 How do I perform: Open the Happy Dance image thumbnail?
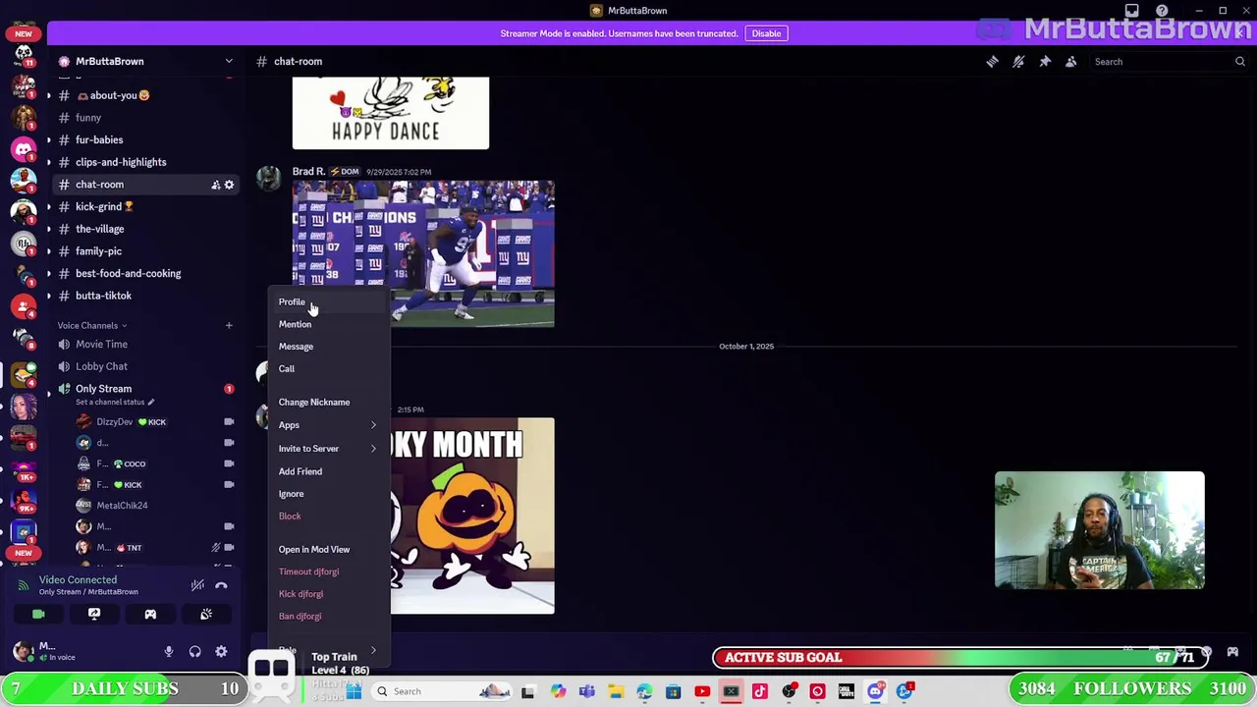(391, 113)
